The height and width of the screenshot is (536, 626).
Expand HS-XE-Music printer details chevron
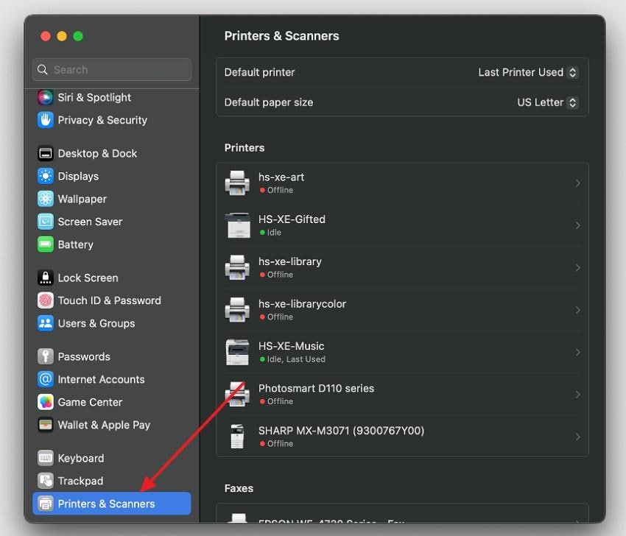(x=577, y=353)
